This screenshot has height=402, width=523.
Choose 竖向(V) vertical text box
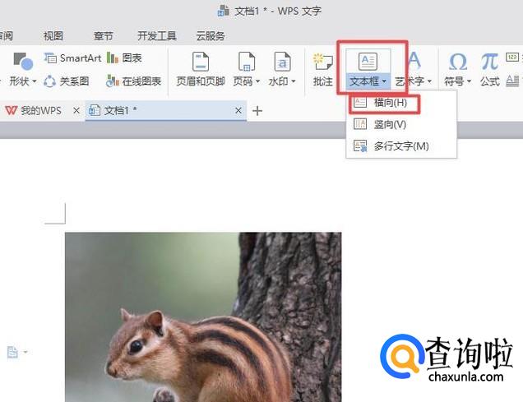click(401, 124)
